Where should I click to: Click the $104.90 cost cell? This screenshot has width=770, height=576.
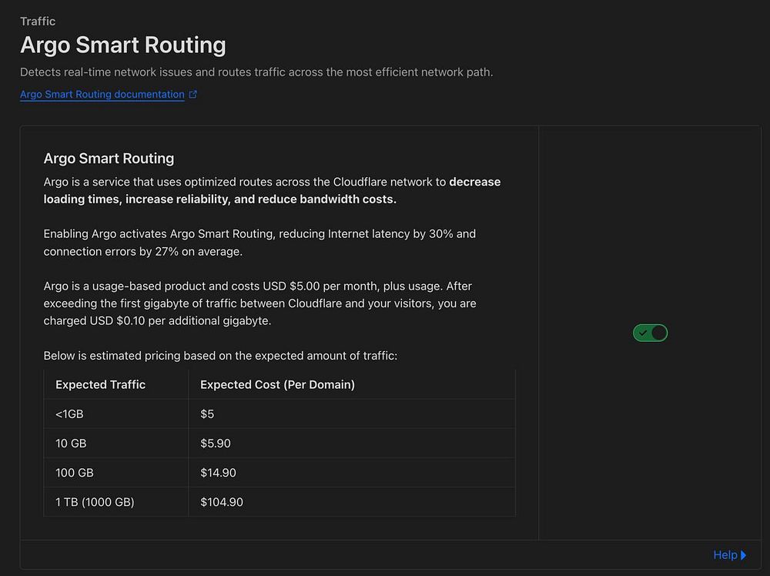222,502
